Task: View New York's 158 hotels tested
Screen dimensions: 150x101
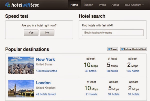Action: click(46, 71)
